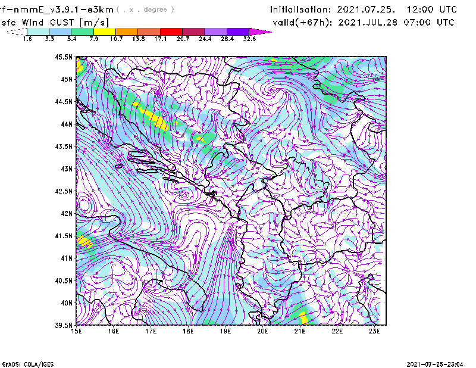476x368 pixels.
Task: Click the legend value 1.6
Action: [x=27, y=39]
